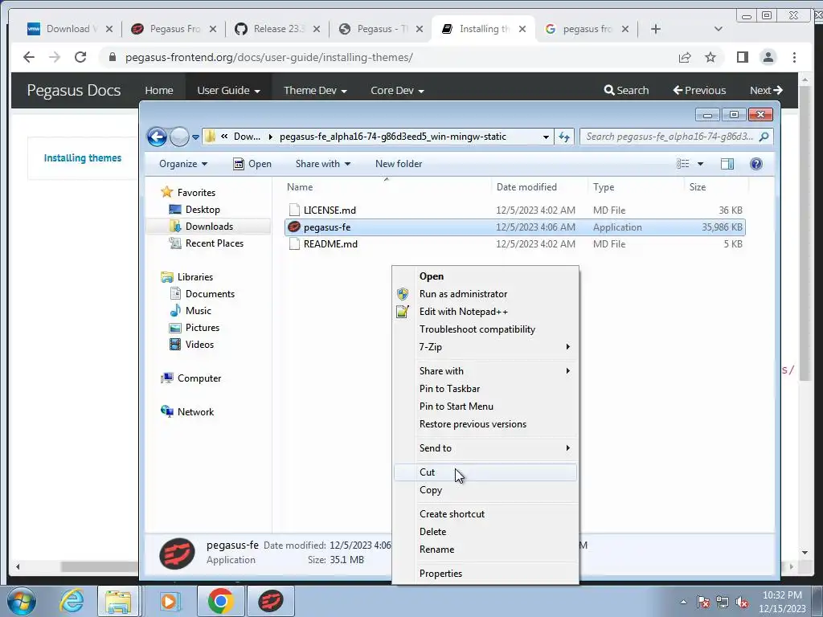Open Chrome three-dot menu
This screenshot has width=823, height=617.
[x=794, y=57]
